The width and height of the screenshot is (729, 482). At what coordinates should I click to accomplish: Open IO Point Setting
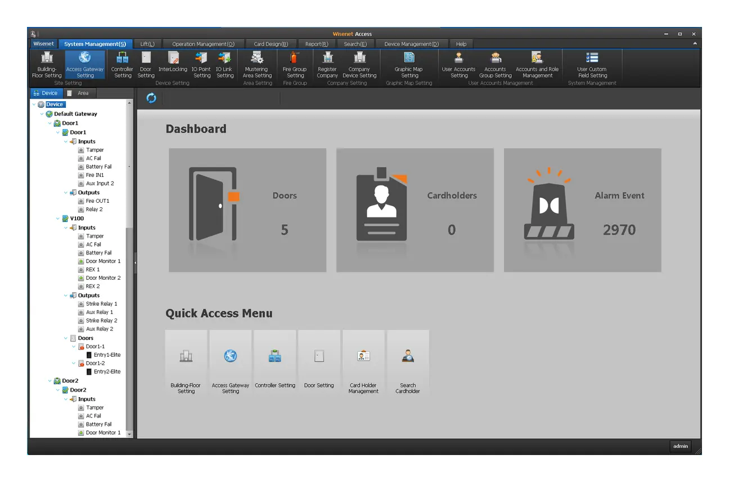click(201, 65)
